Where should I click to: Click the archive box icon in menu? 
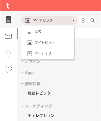click(x=29, y=54)
